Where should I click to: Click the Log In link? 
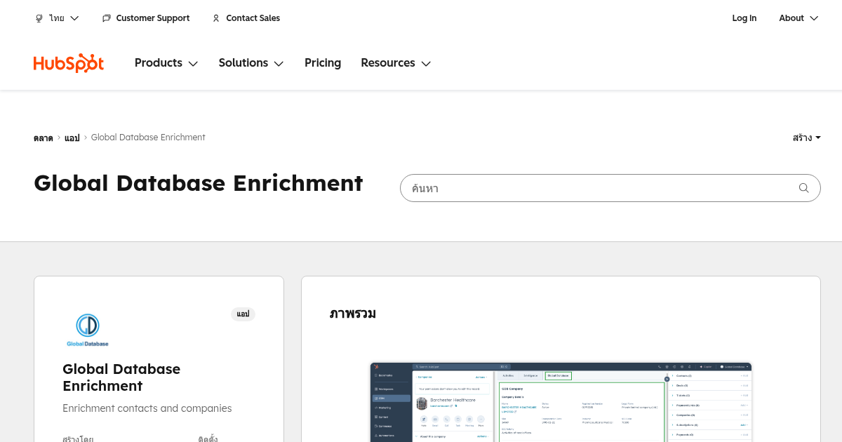[744, 18]
